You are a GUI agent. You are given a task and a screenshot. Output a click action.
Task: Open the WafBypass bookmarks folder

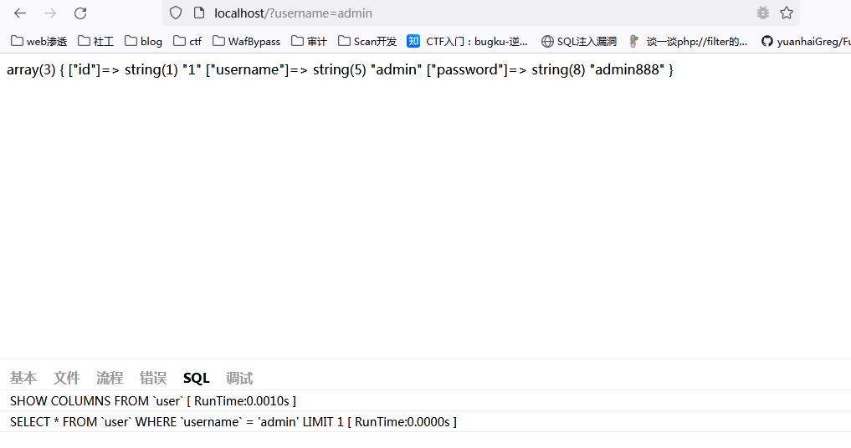coord(246,41)
